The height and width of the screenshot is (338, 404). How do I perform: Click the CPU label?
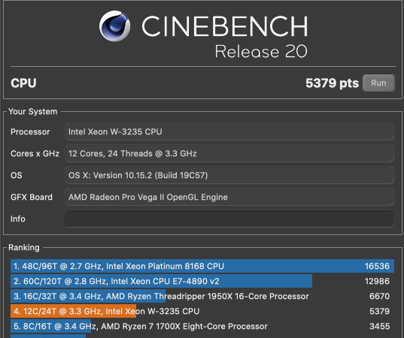[23, 83]
